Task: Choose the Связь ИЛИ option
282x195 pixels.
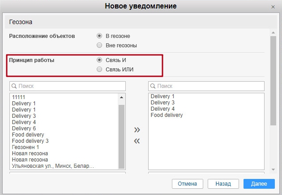Action: point(99,69)
